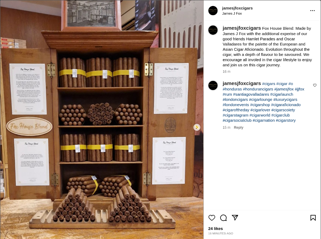Screen dimensions: 321x239
Task: Share the post via paper plane icon
Action: click(x=235, y=218)
